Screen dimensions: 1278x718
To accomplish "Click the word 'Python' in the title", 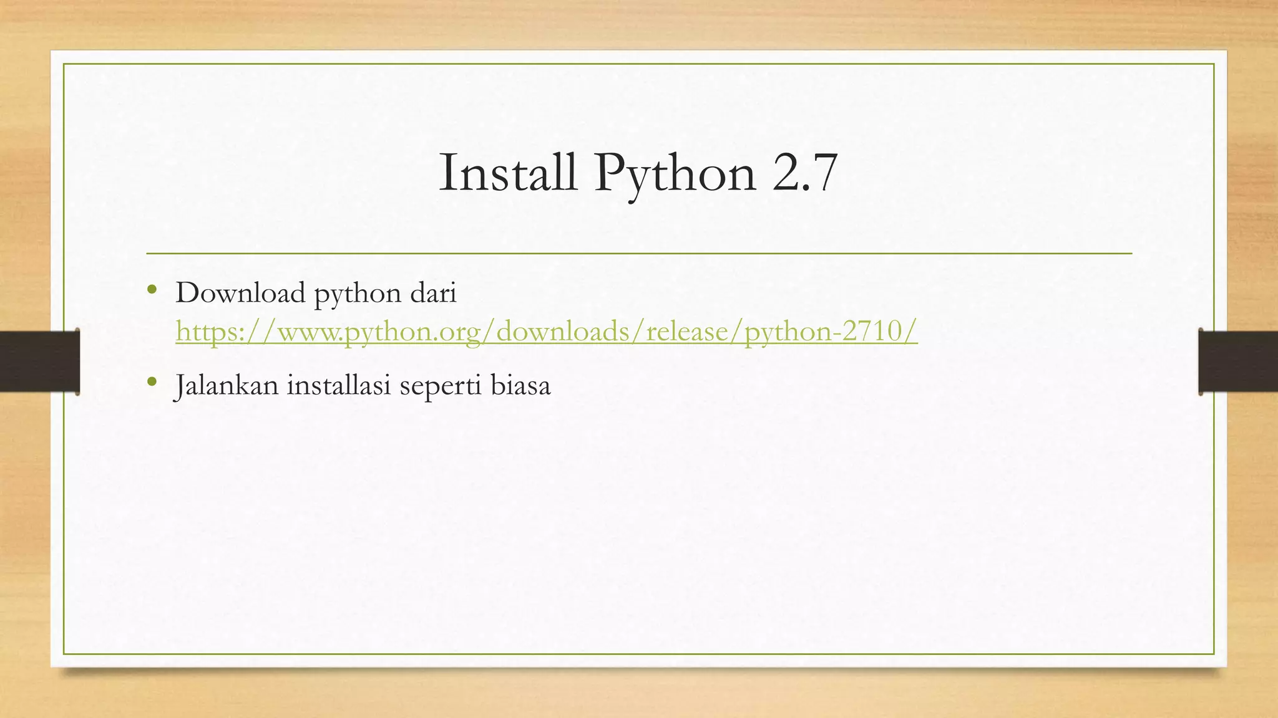I will click(x=675, y=174).
